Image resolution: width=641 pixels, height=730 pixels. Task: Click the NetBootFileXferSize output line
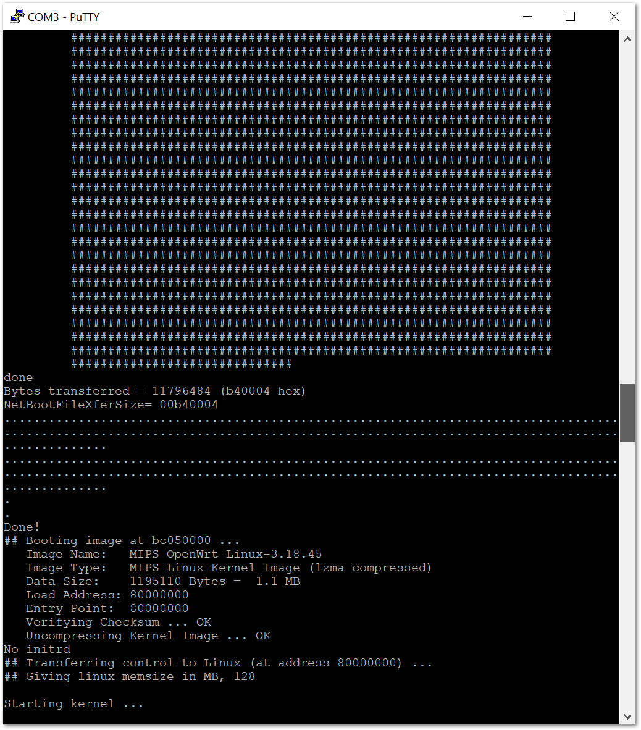point(111,405)
